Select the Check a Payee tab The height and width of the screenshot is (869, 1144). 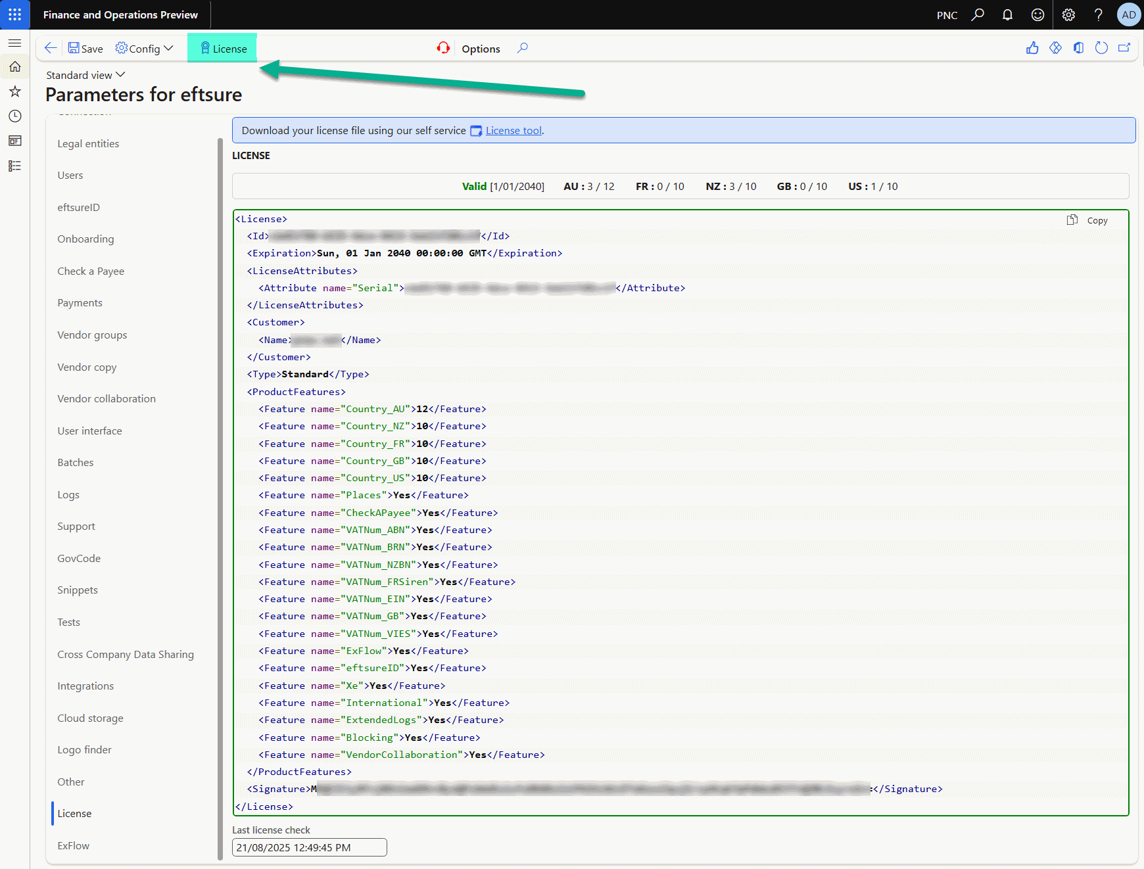pyautogui.click(x=91, y=271)
